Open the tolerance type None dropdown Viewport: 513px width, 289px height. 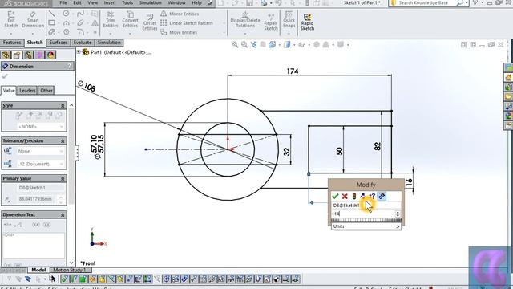tap(41, 152)
